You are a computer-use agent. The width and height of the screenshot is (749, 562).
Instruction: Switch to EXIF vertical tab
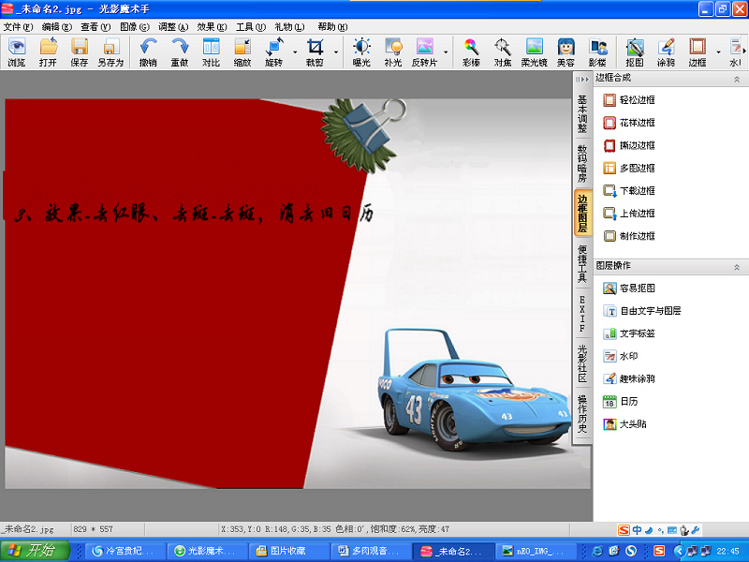coord(581,314)
